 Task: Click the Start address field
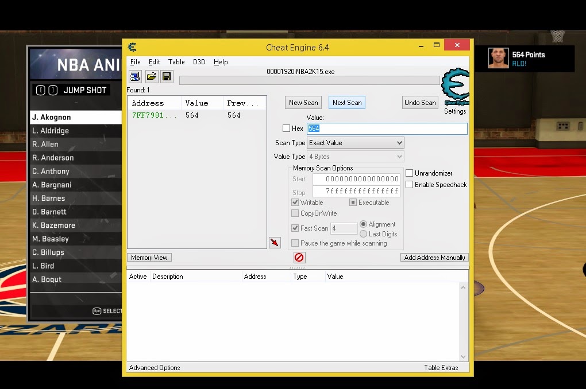click(x=357, y=179)
